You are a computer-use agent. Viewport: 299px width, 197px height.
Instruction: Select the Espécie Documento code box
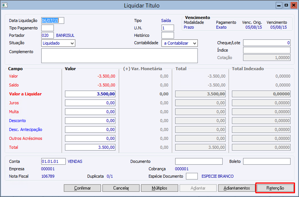pyautogui.click(x=192, y=176)
